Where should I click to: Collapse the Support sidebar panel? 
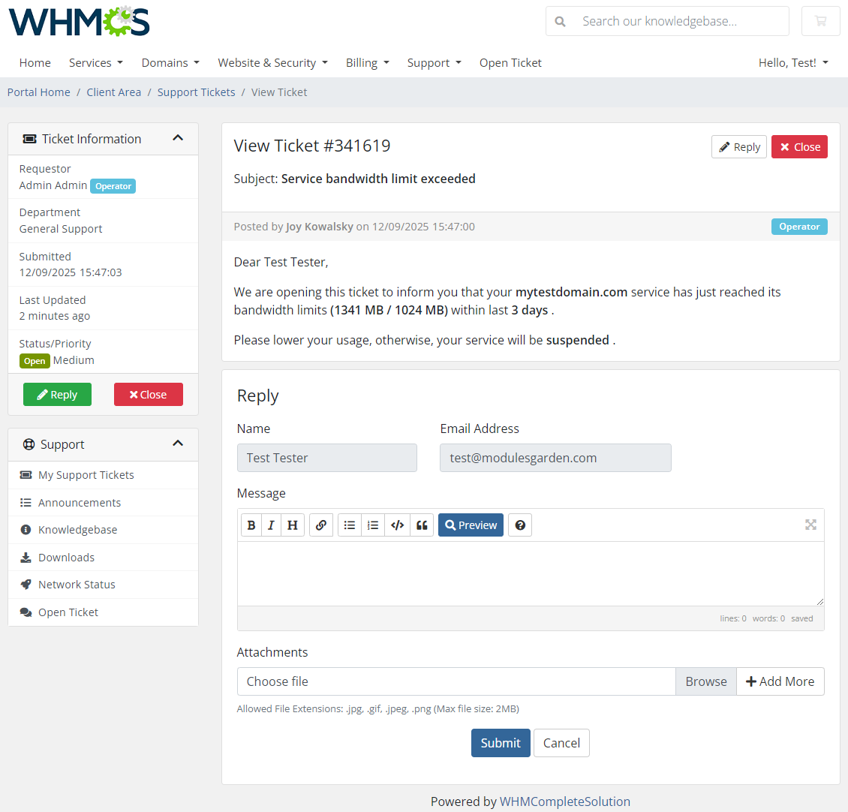point(178,444)
